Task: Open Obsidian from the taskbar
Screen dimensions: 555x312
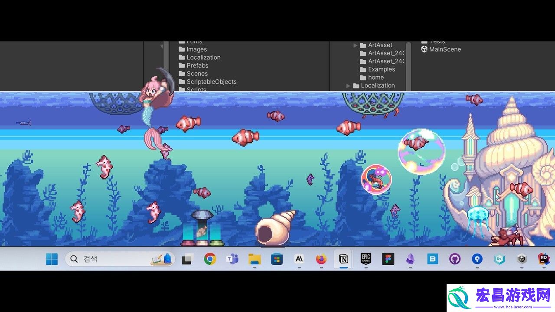Action: click(410, 259)
